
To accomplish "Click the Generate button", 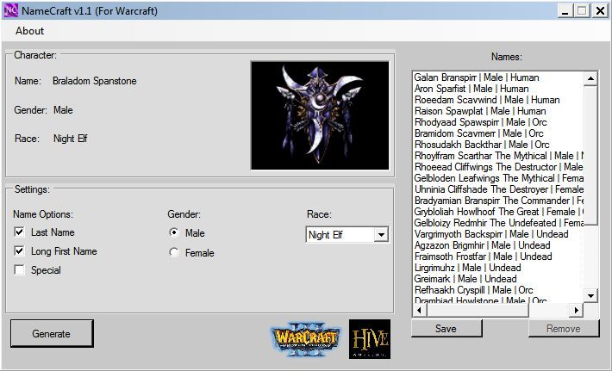I will point(52,334).
